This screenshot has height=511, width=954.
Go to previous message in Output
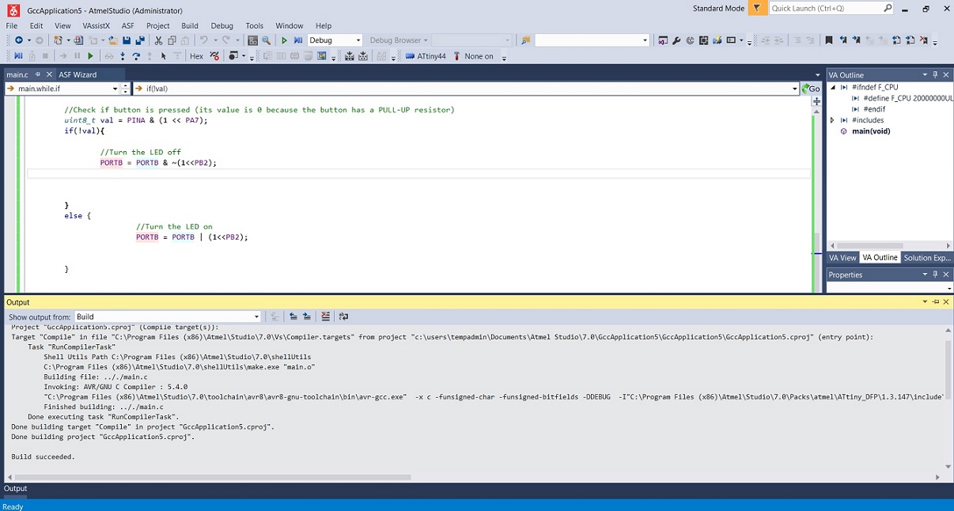point(293,316)
